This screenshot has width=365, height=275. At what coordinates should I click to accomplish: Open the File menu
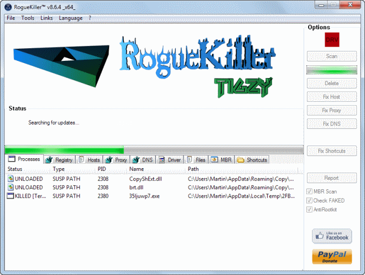[x=11, y=18]
